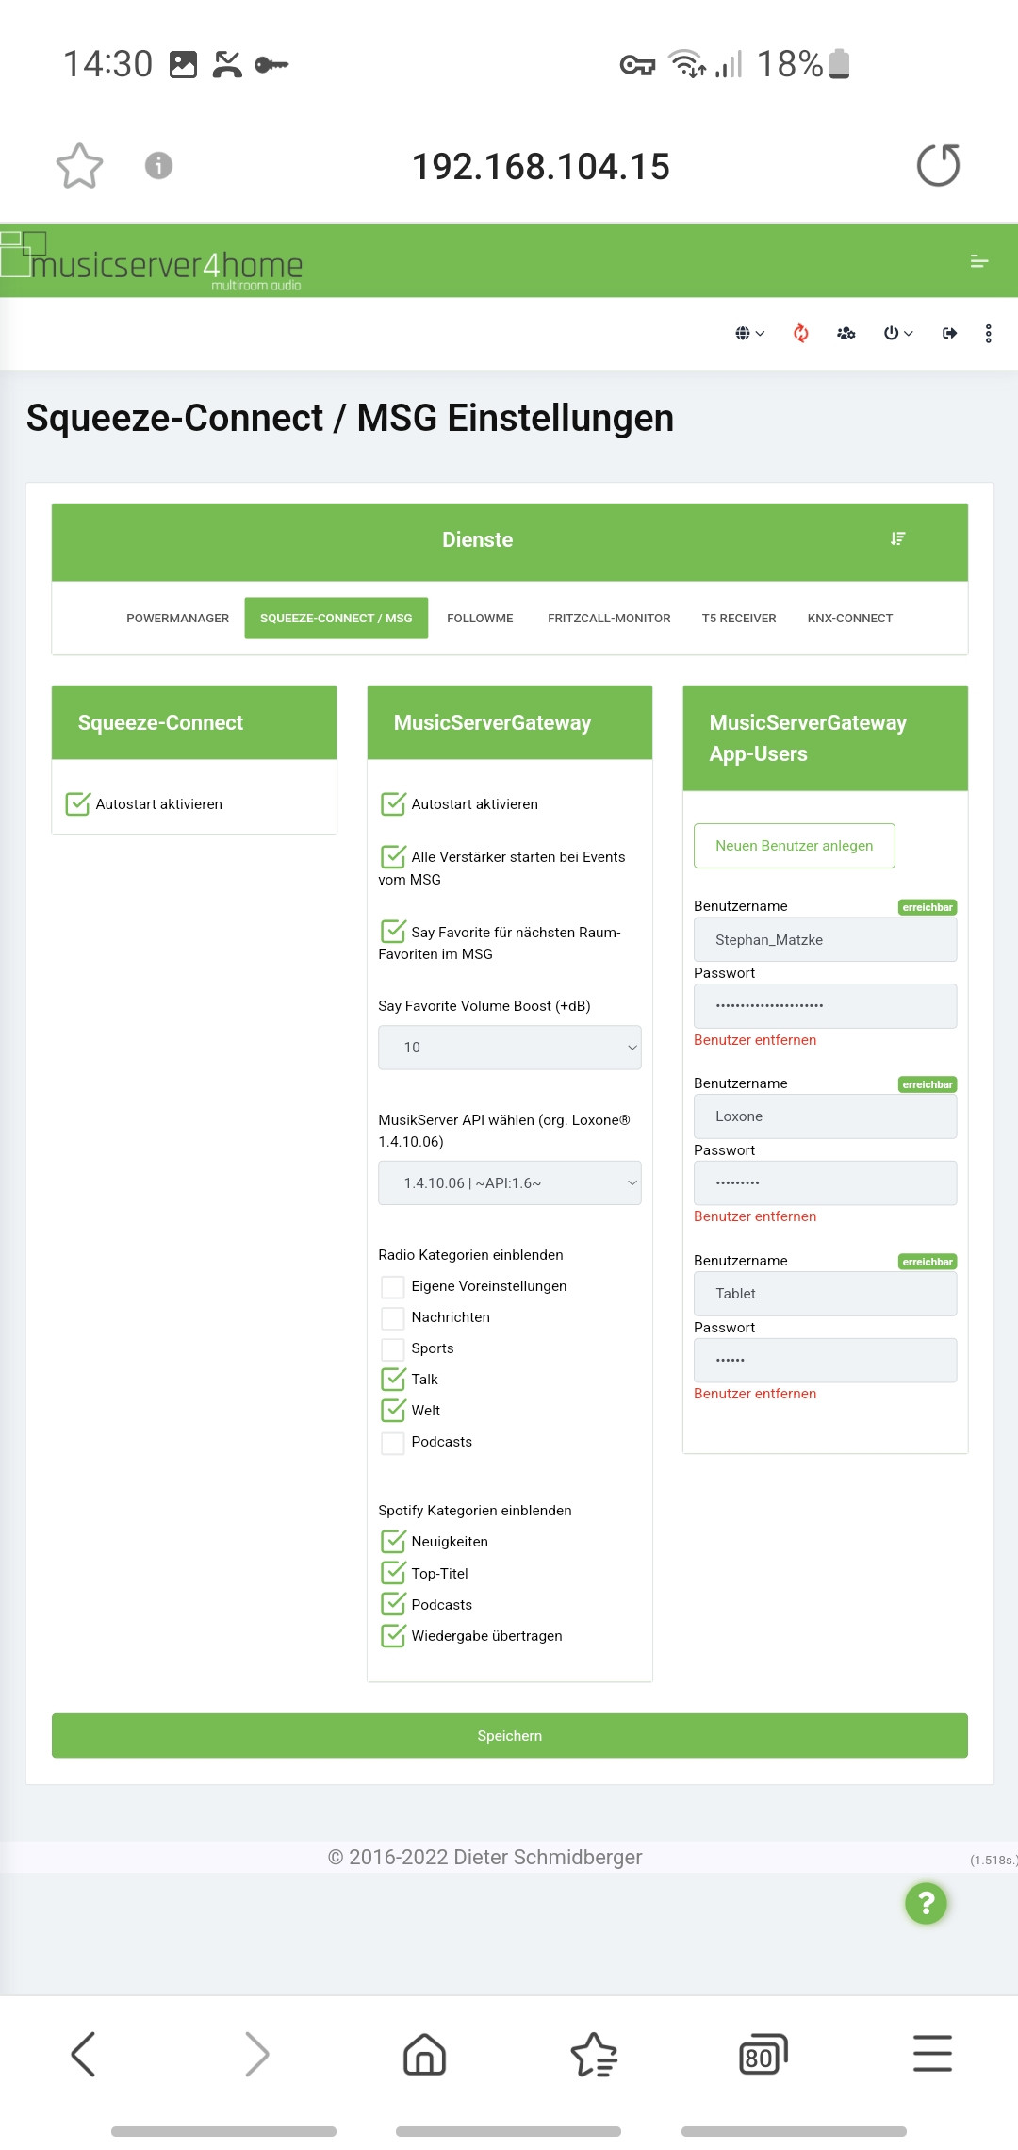Open the globe language dropdown
The image size is (1018, 2150).
(x=749, y=333)
